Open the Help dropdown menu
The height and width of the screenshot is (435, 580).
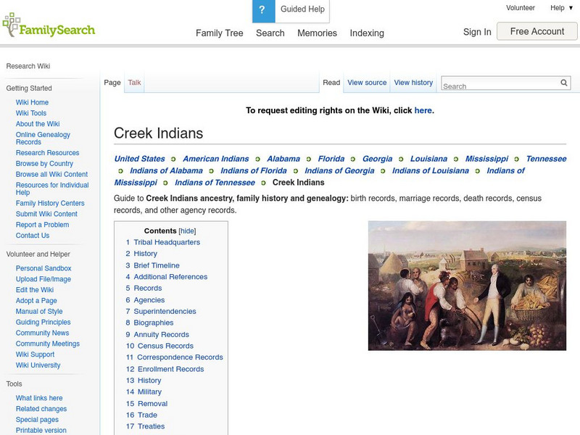click(558, 7)
